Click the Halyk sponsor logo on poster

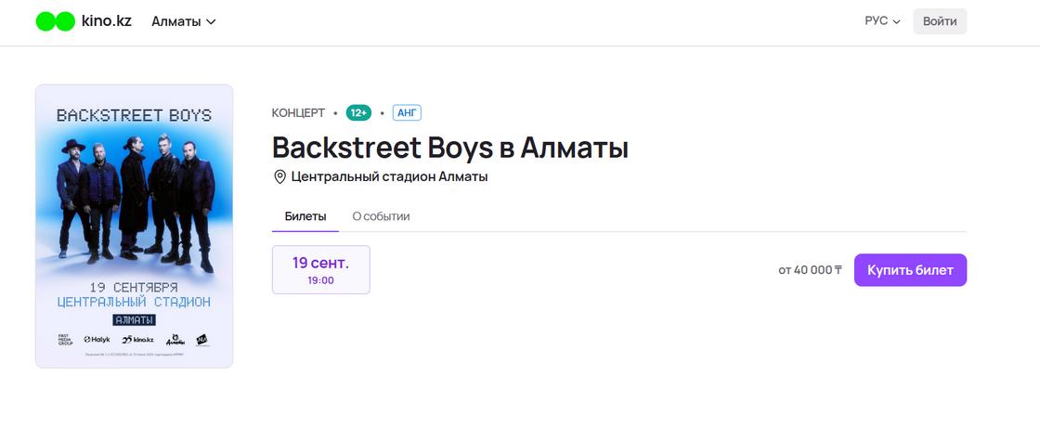(97, 339)
